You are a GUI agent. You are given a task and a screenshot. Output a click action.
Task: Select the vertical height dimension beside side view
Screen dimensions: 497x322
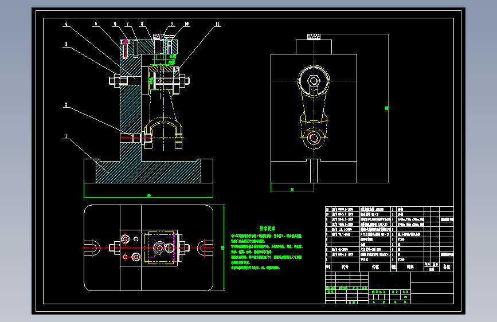(x=388, y=108)
